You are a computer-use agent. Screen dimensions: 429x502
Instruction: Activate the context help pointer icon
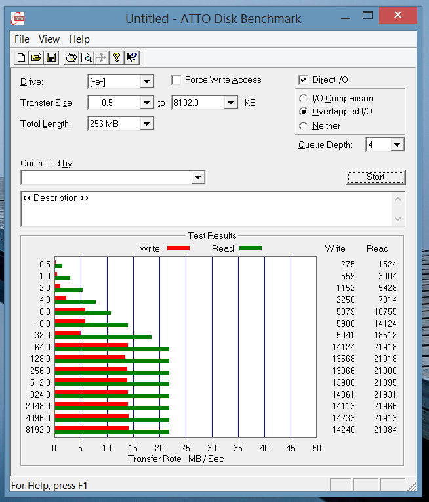pos(132,58)
